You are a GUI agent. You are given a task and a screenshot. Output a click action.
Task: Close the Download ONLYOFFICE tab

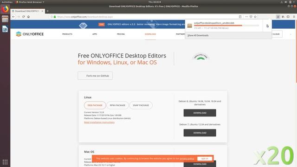42,11
